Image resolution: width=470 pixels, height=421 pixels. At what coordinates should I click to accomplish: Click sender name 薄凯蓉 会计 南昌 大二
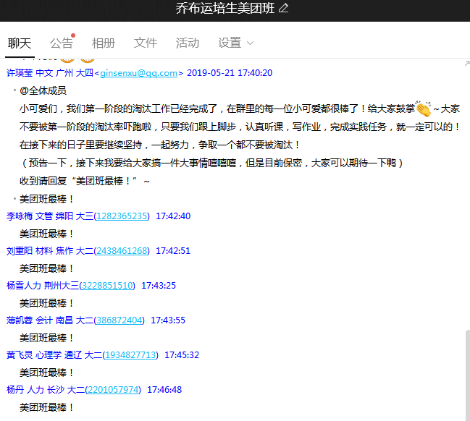[x=50, y=320]
